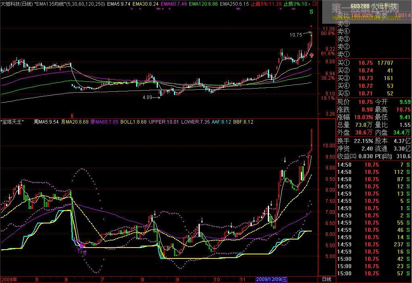Select the 2009/12/09/三 date marker
Image resolution: width=412 pixels, height=283 pixels.
pos(272,279)
